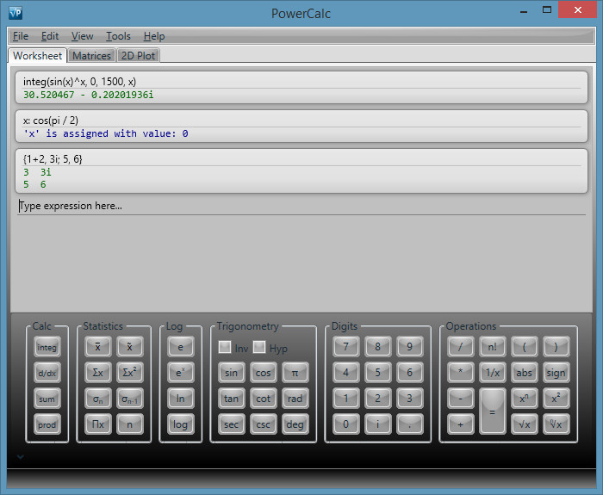
Task: Open the Help menu
Action: pyautogui.click(x=154, y=36)
